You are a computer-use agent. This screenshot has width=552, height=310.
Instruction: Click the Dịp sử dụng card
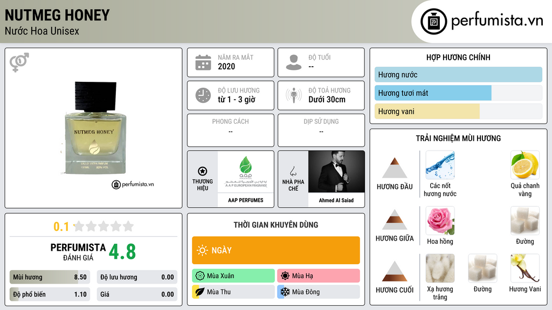point(321,130)
